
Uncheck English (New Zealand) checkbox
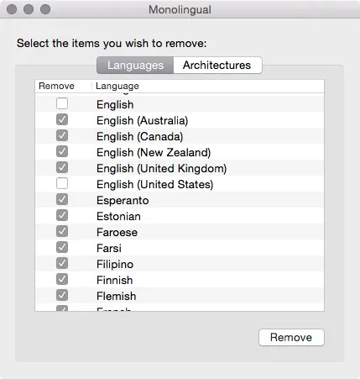pyautogui.click(x=62, y=151)
